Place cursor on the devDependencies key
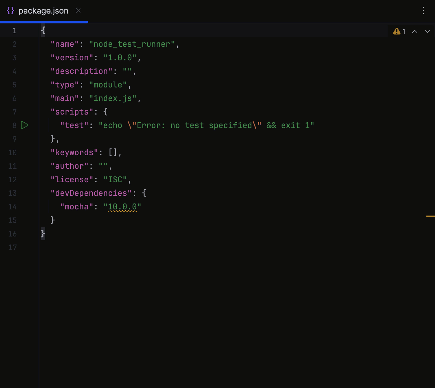 tap(90, 193)
